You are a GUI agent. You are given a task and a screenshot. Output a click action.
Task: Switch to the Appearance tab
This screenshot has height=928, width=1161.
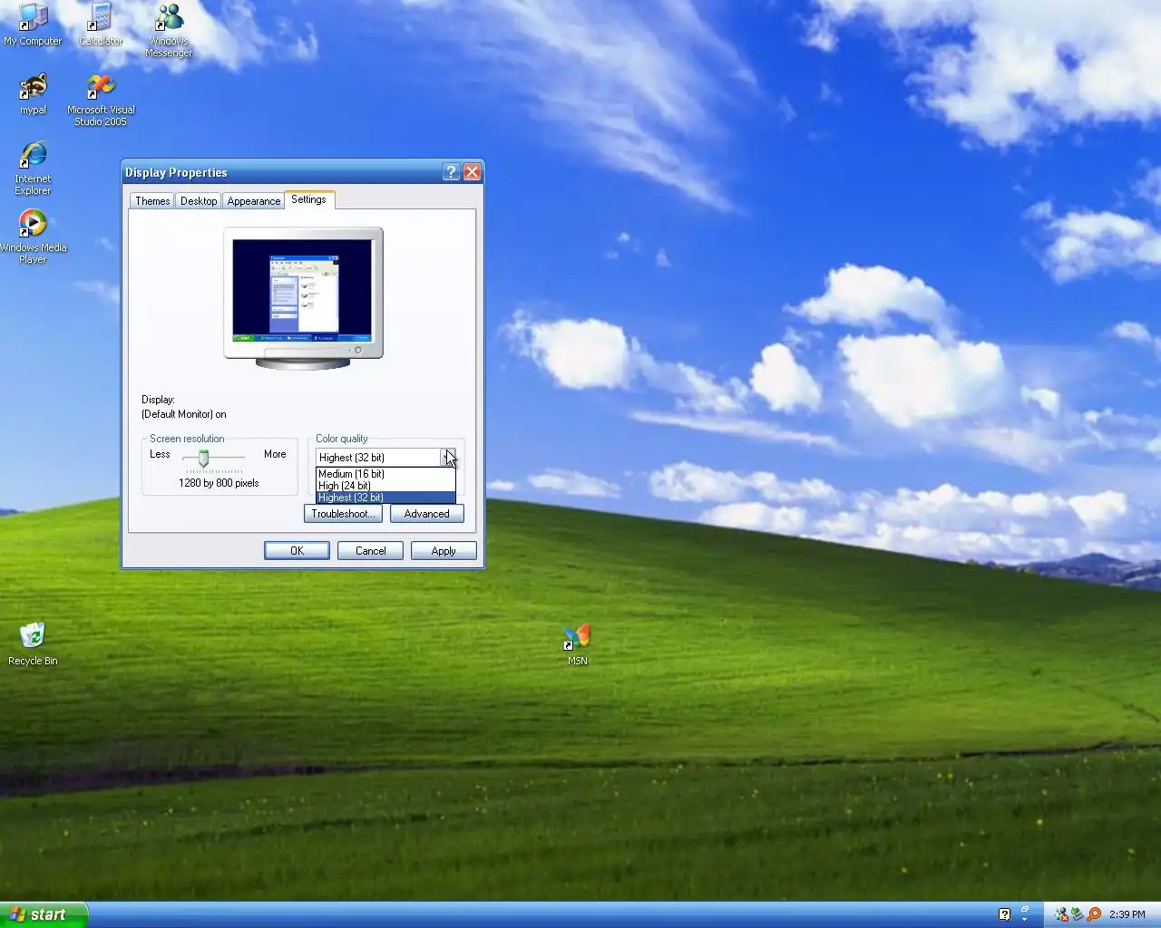pyautogui.click(x=254, y=201)
